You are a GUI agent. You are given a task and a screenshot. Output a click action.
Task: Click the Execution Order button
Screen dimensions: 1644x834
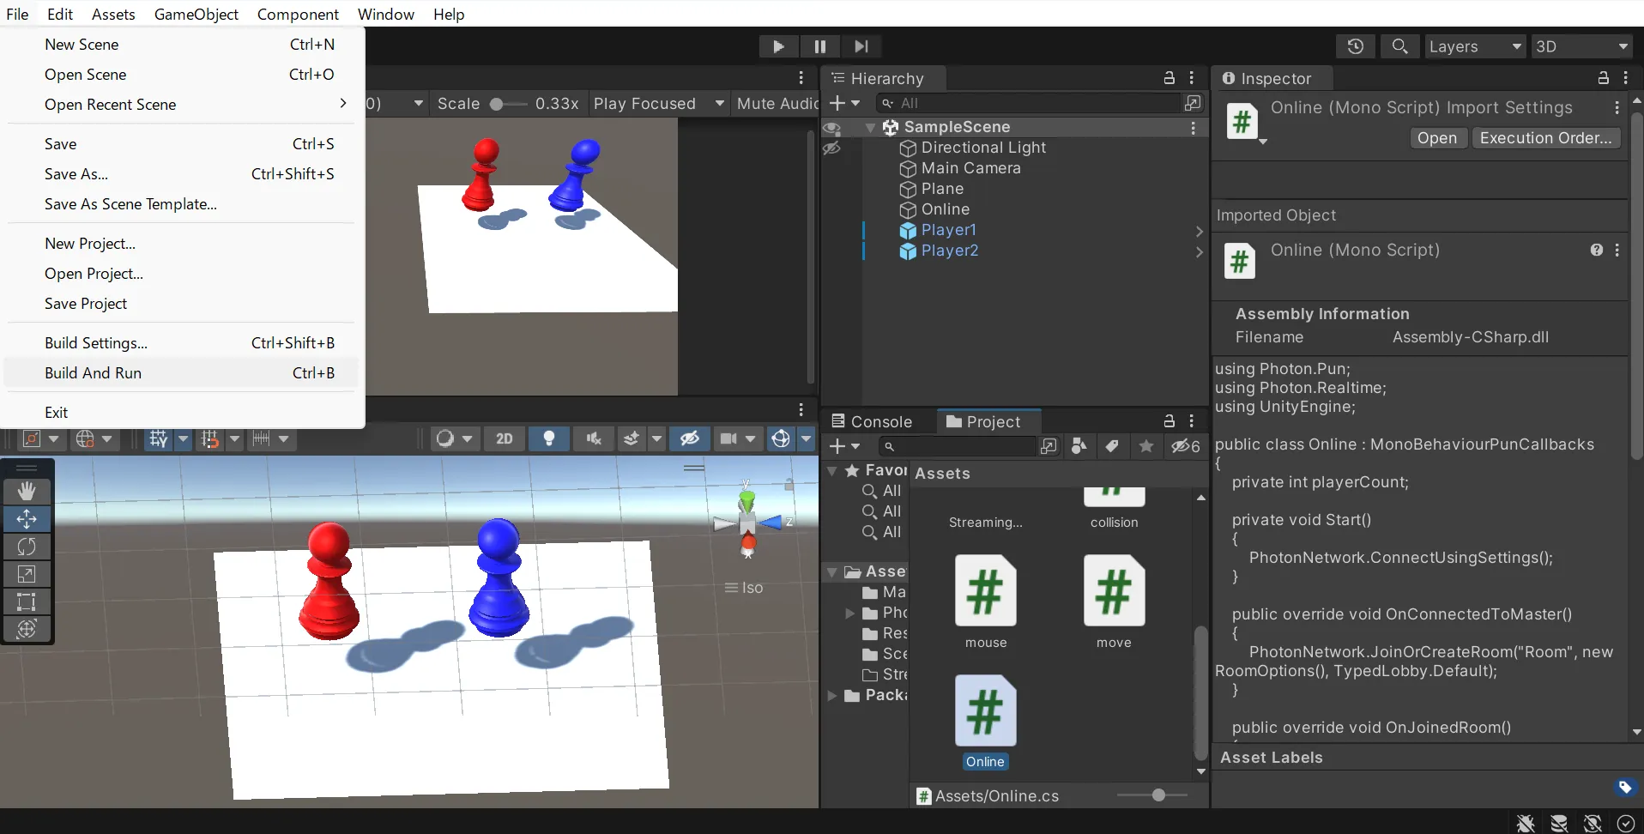pos(1545,137)
